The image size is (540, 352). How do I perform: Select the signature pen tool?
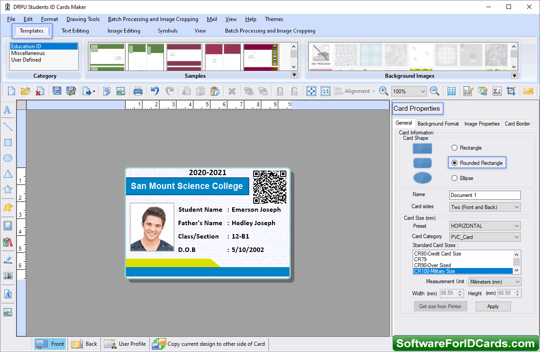(8, 259)
